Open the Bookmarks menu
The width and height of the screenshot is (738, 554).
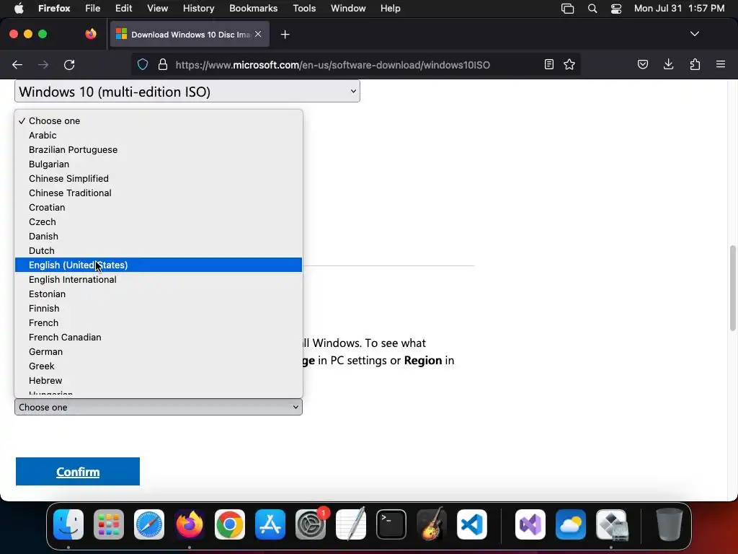pos(253,8)
